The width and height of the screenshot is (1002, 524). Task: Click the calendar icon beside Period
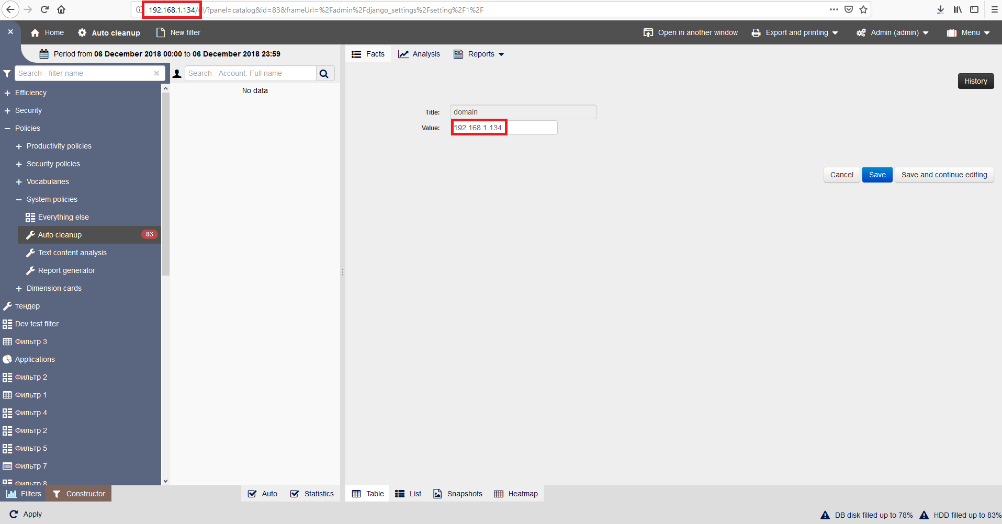(x=44, y=54)
